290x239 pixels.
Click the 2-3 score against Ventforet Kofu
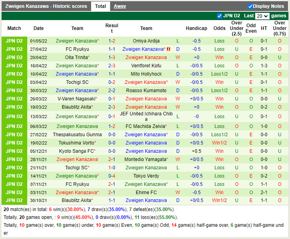(112, 66)
